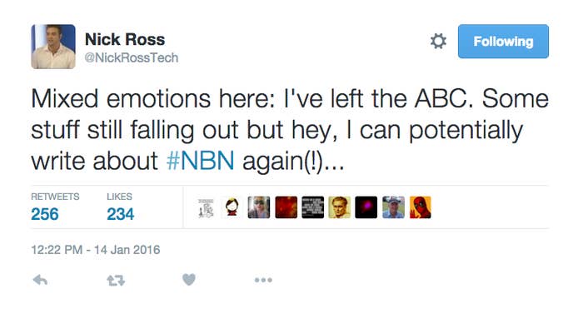View the 234 likes list

pyautogui.click(x=120, y=207)
